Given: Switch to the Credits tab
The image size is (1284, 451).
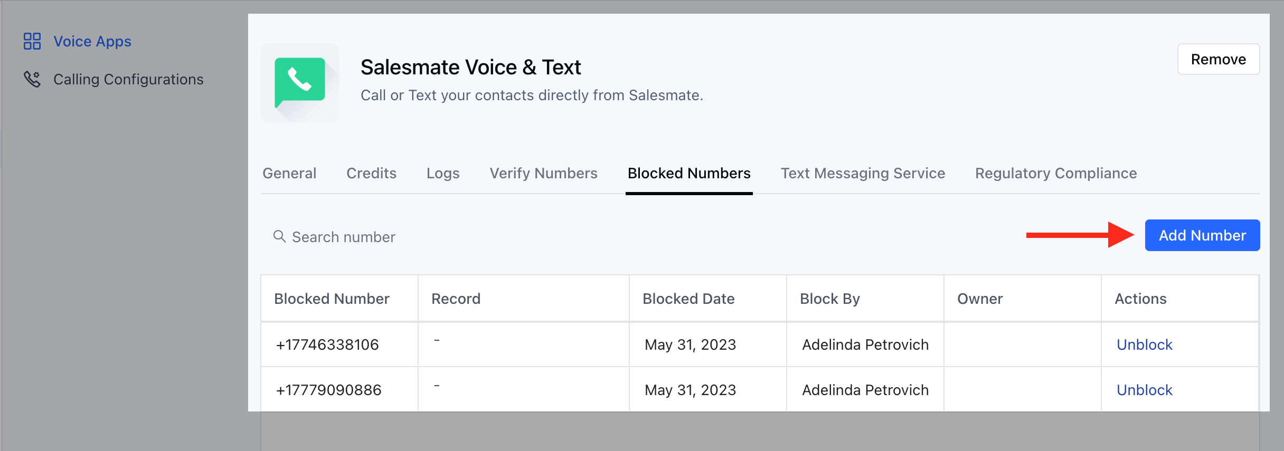Looking at the screenshot, I should (x=371, y=173).
